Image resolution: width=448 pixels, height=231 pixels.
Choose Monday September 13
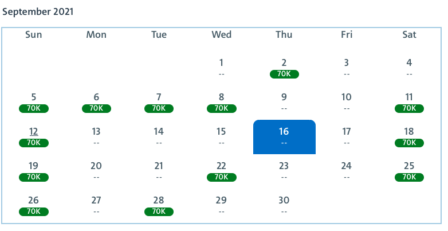[x=96, y=136]
